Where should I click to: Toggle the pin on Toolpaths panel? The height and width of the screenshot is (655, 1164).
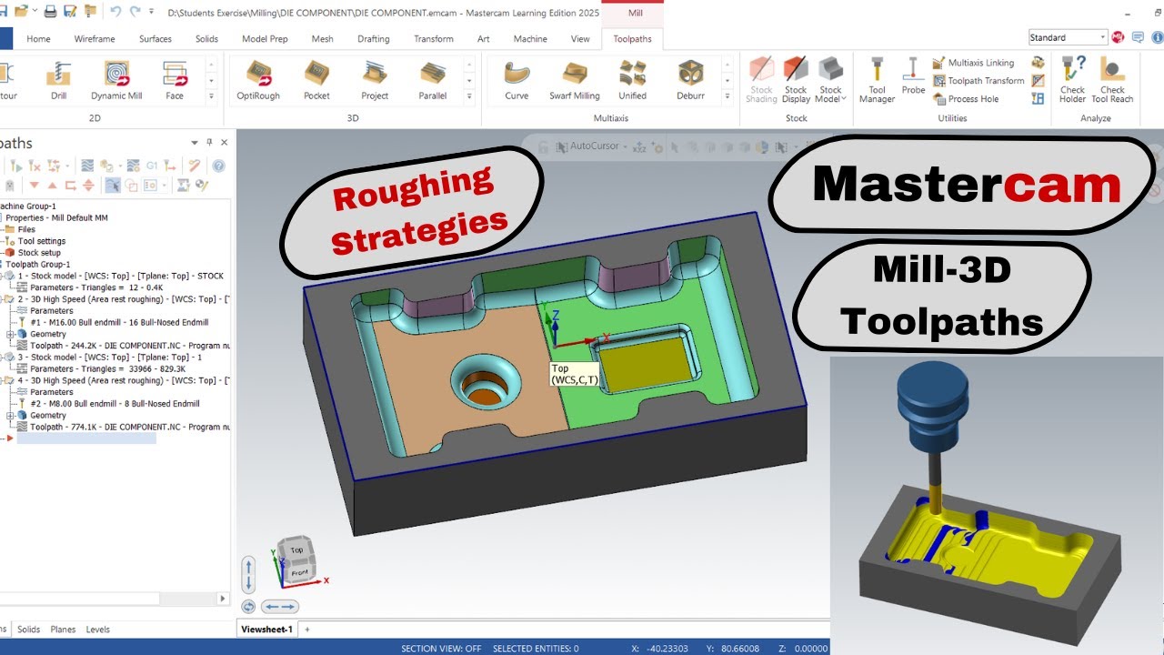point(209,143)
